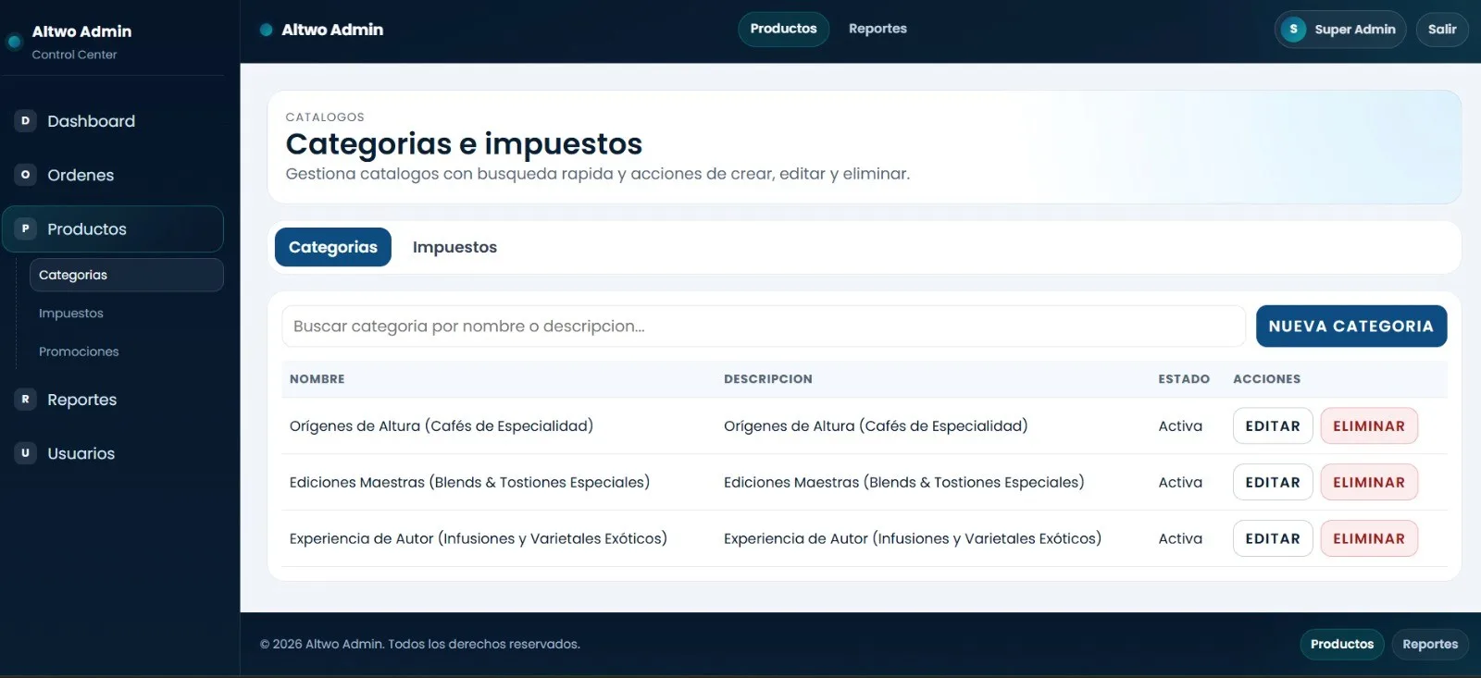Delete the Ediciones Maestras category
Viewport: 1481px width, 678px height.
click(x=1369, y=483)
